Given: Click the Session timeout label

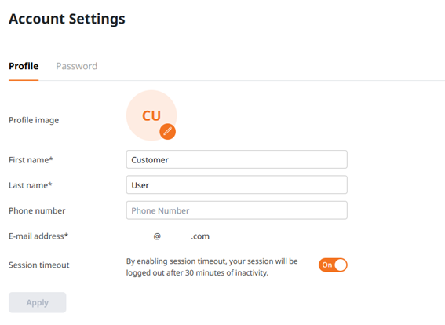Looking at the screenshot, I should 39,265.
